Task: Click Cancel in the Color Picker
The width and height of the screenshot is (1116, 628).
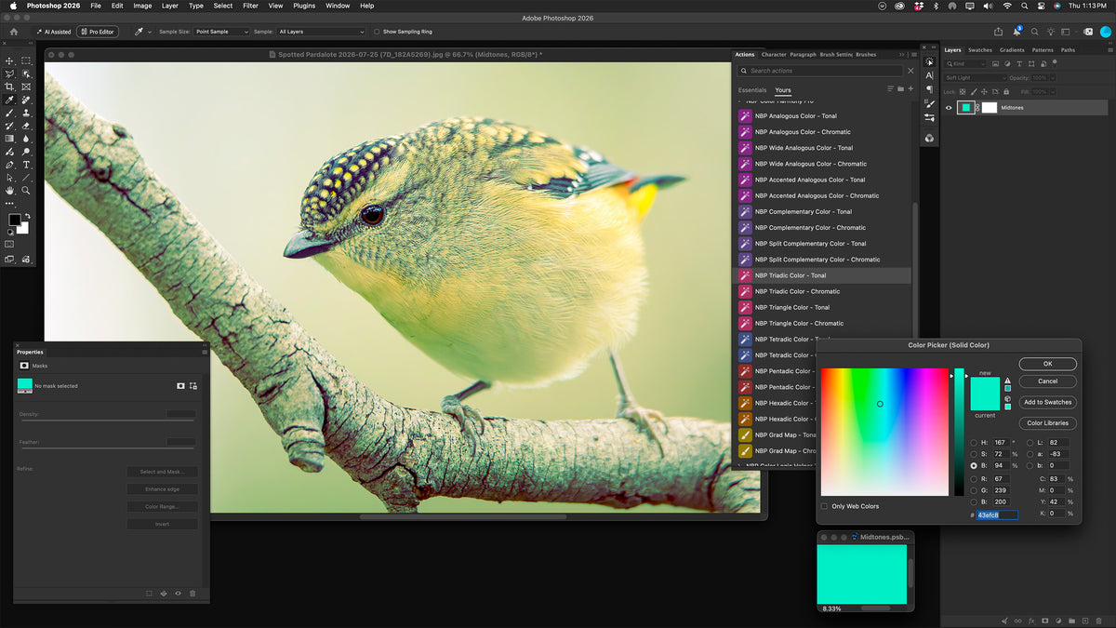Action: coord(1048,381)
